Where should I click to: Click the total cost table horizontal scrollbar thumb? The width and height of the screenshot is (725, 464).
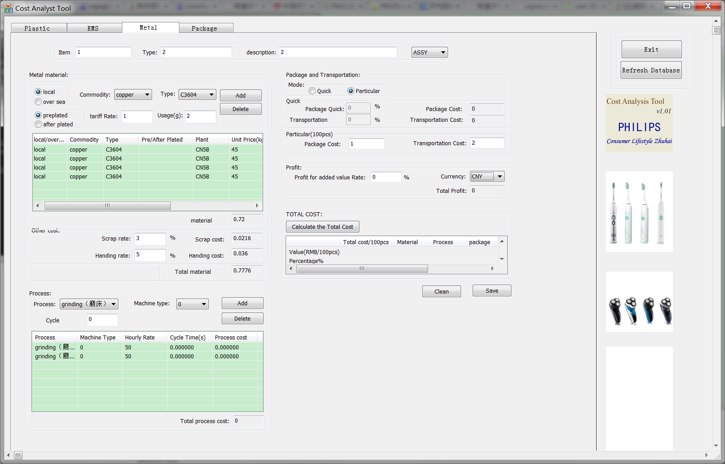362,268
